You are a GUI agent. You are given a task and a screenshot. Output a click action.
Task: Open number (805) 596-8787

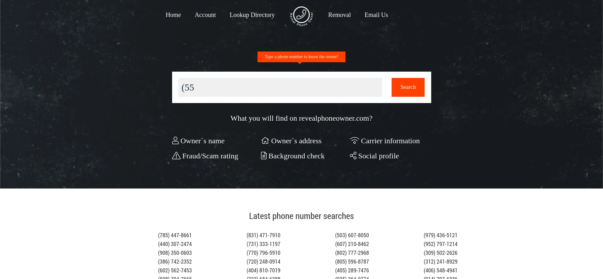click(352, 262)
